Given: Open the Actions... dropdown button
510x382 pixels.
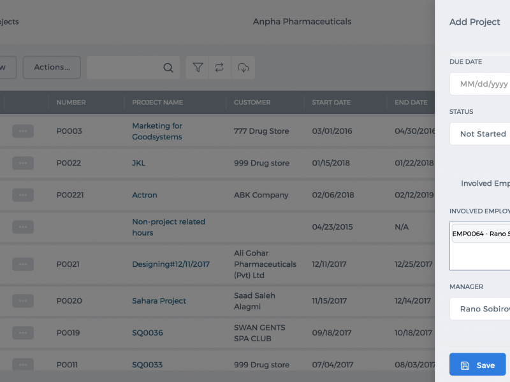Looking at the screenshot, I should pyautogui.click(x=52, y=67).
